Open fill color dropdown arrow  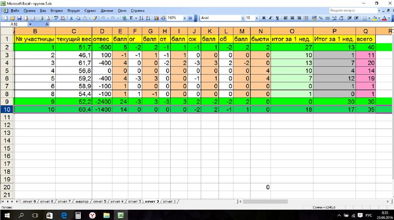coord(379,18)
